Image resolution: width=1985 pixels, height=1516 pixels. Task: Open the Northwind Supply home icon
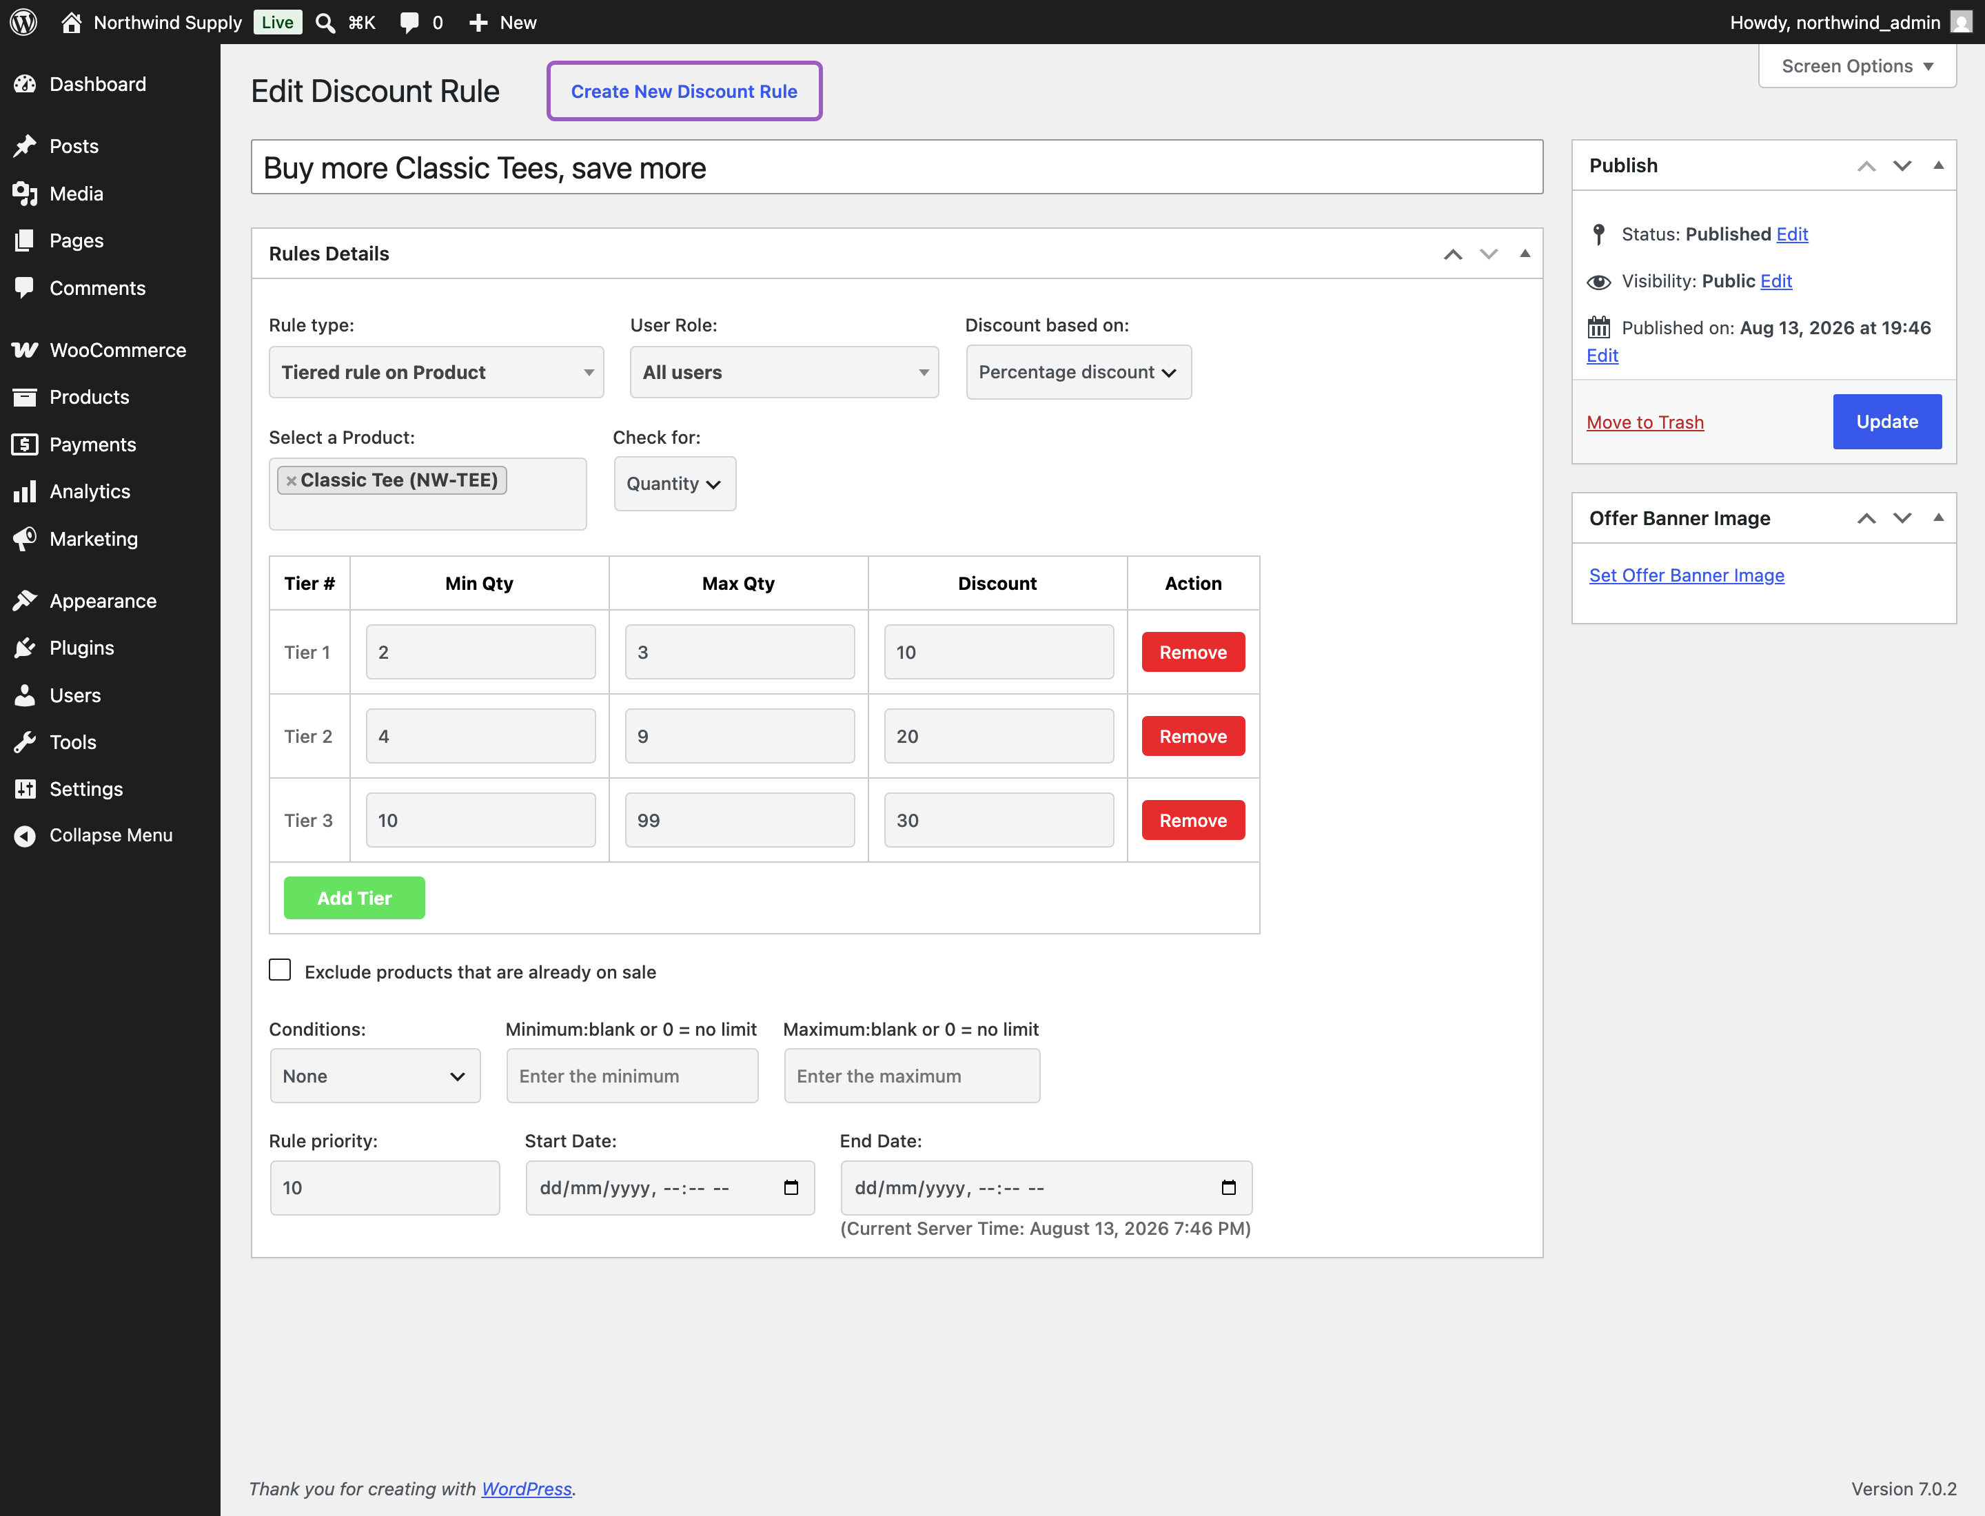pyautogui.click(x=71, y=21)
